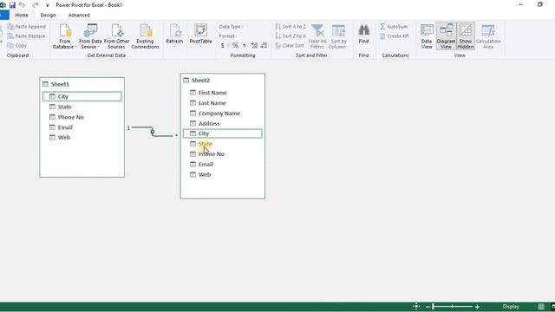The height and width of the screenshot is (312, 555).
Task: Open the Design ribbon tab
Action: 49,15
